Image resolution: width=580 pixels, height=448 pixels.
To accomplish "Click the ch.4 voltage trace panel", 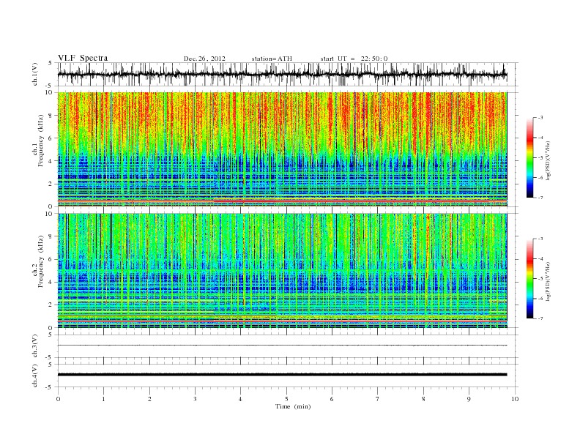I will click(287, 376).
